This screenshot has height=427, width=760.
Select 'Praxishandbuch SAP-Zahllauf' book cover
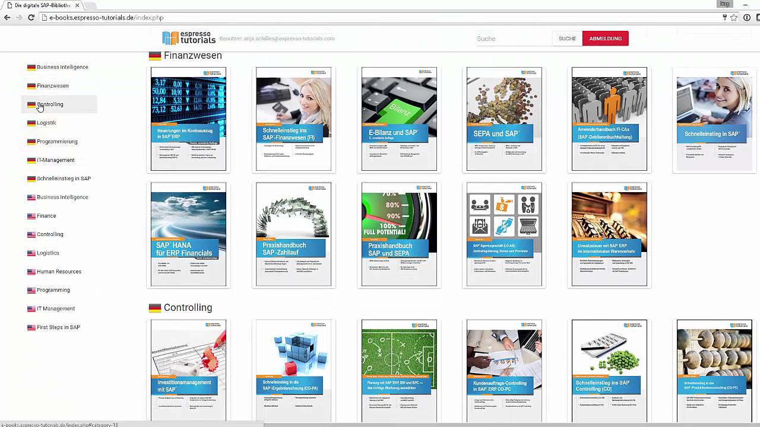293,234
